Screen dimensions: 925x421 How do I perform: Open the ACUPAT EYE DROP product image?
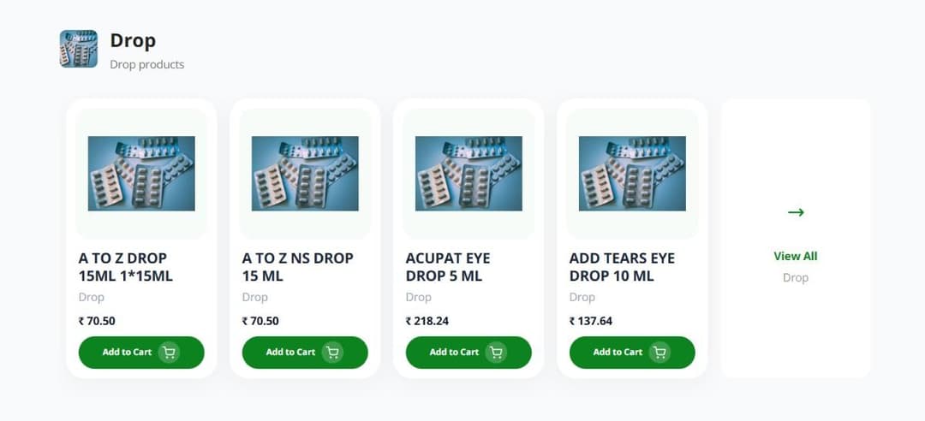[x=468, y=174]
